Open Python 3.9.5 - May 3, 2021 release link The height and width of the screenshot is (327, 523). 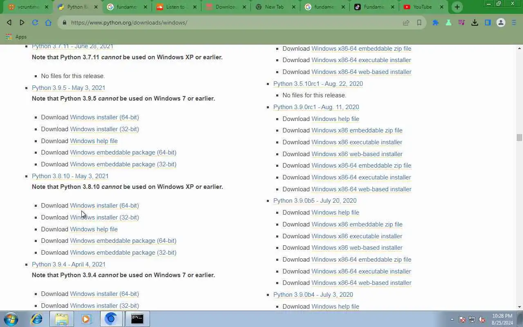pos(69,88)
